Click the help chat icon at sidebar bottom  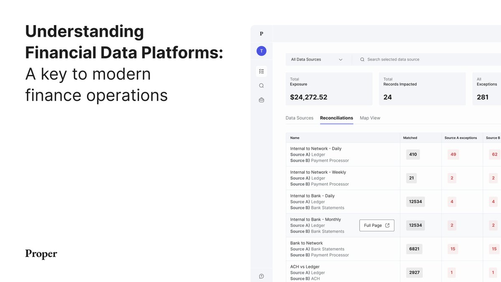coord(261,276)
